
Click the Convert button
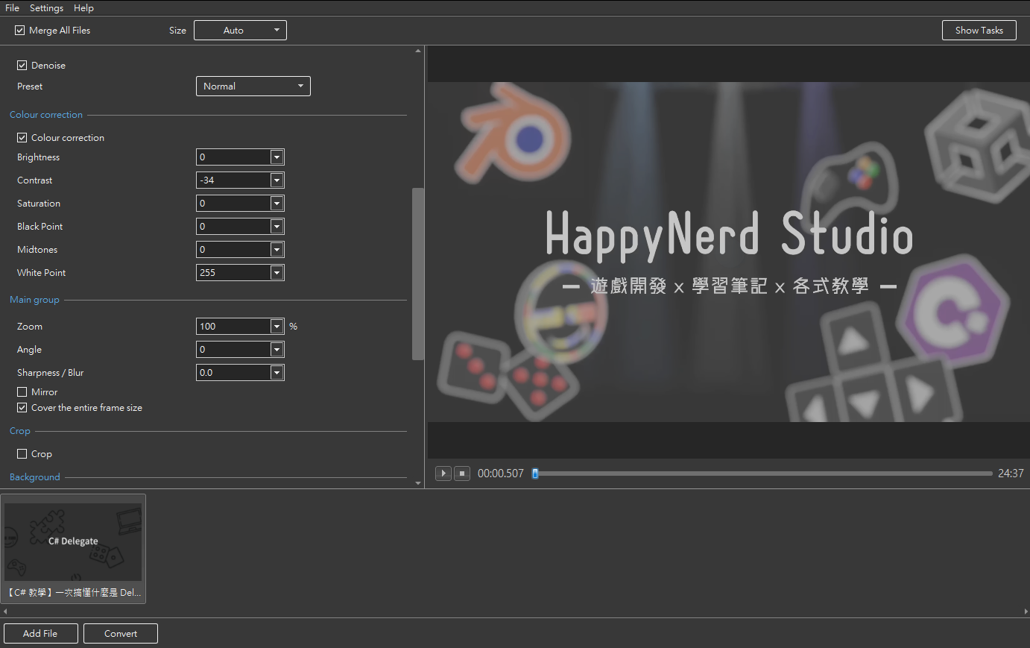click(x=121, y=634)
